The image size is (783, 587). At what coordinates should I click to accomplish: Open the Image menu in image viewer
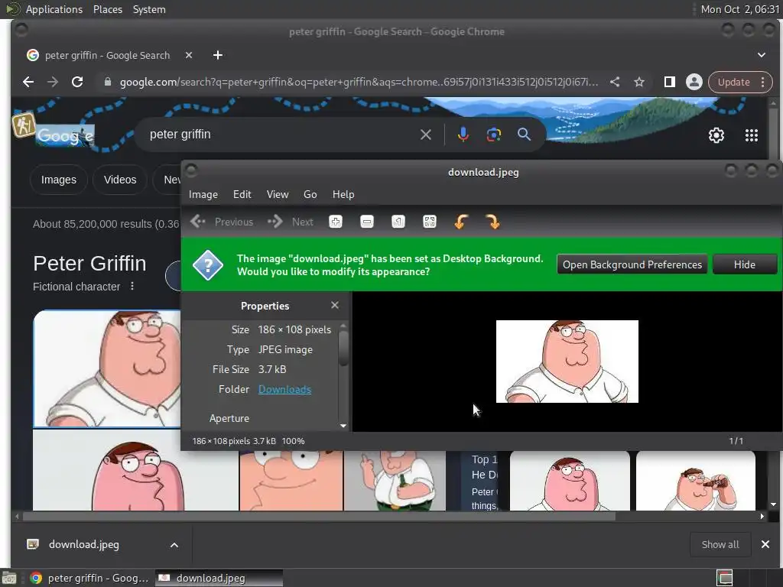click(x=203, y=195)
